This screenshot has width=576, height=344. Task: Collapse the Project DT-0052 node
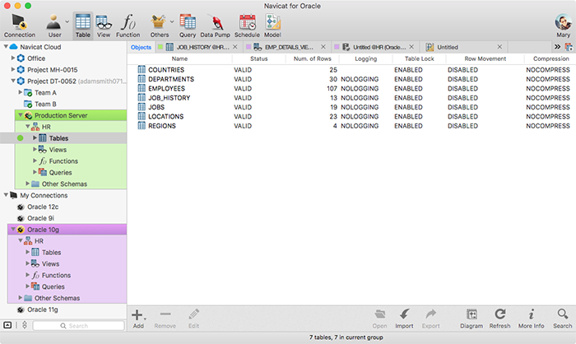click(13, 81)
